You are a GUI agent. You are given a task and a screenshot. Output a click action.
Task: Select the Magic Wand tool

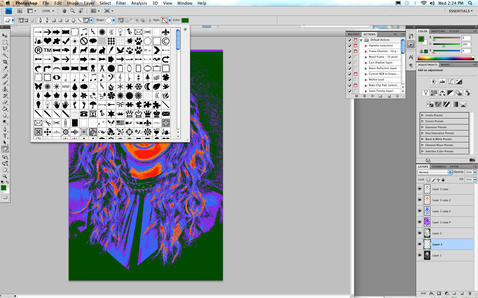click(5, 55)
